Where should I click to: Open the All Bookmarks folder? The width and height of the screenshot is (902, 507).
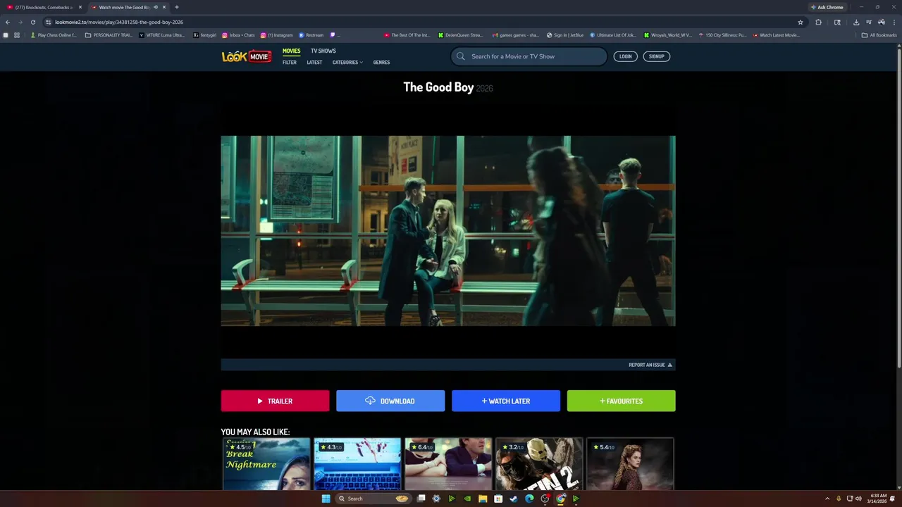pyautogui.click(x=879, y=35)
